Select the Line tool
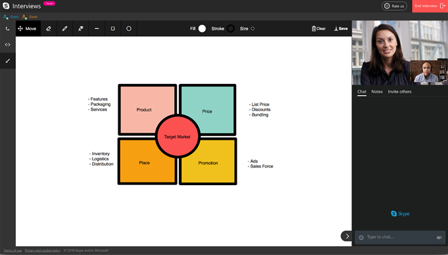Image resolution: width=448 pixels, height=255 pixels. point(96,29)
